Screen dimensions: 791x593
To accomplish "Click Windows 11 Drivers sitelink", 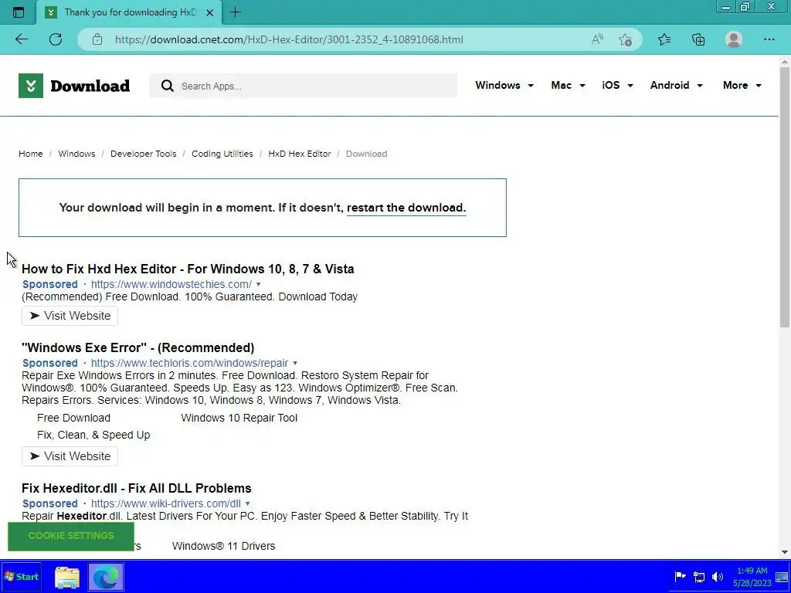I will [223, 546].
